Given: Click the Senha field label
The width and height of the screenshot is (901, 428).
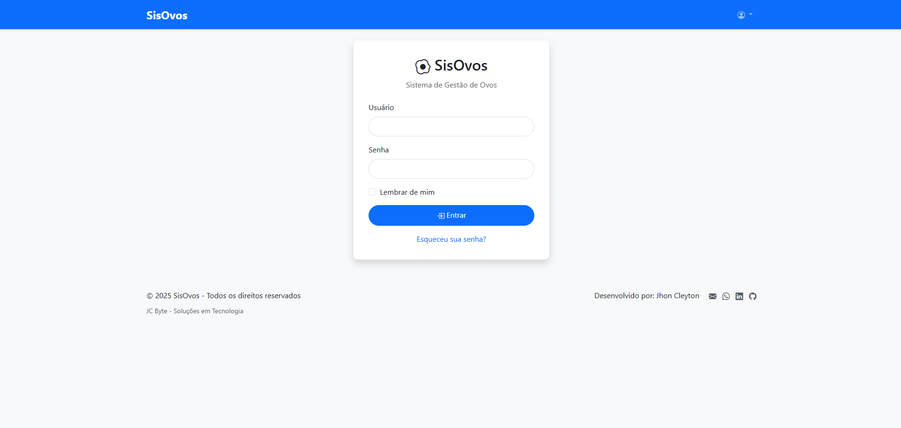Looking at the screenshot, I should tap(378, 150).
